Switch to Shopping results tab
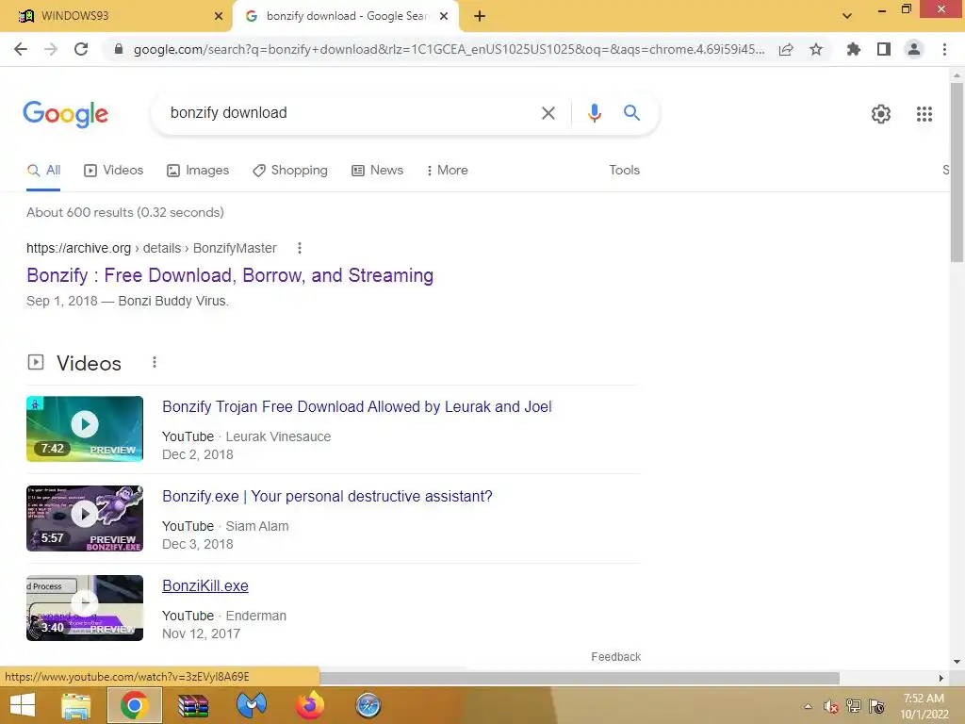The width and height of the screenshot is (965, 724). click(x=290, y=171)
